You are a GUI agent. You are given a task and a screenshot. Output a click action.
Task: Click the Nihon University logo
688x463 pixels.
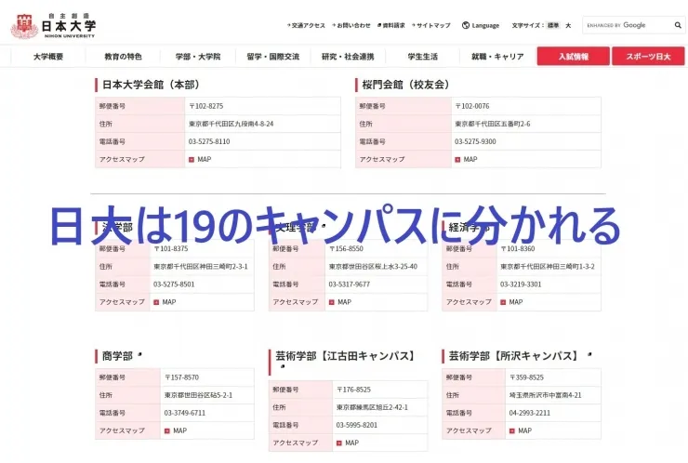click(53, 26)
